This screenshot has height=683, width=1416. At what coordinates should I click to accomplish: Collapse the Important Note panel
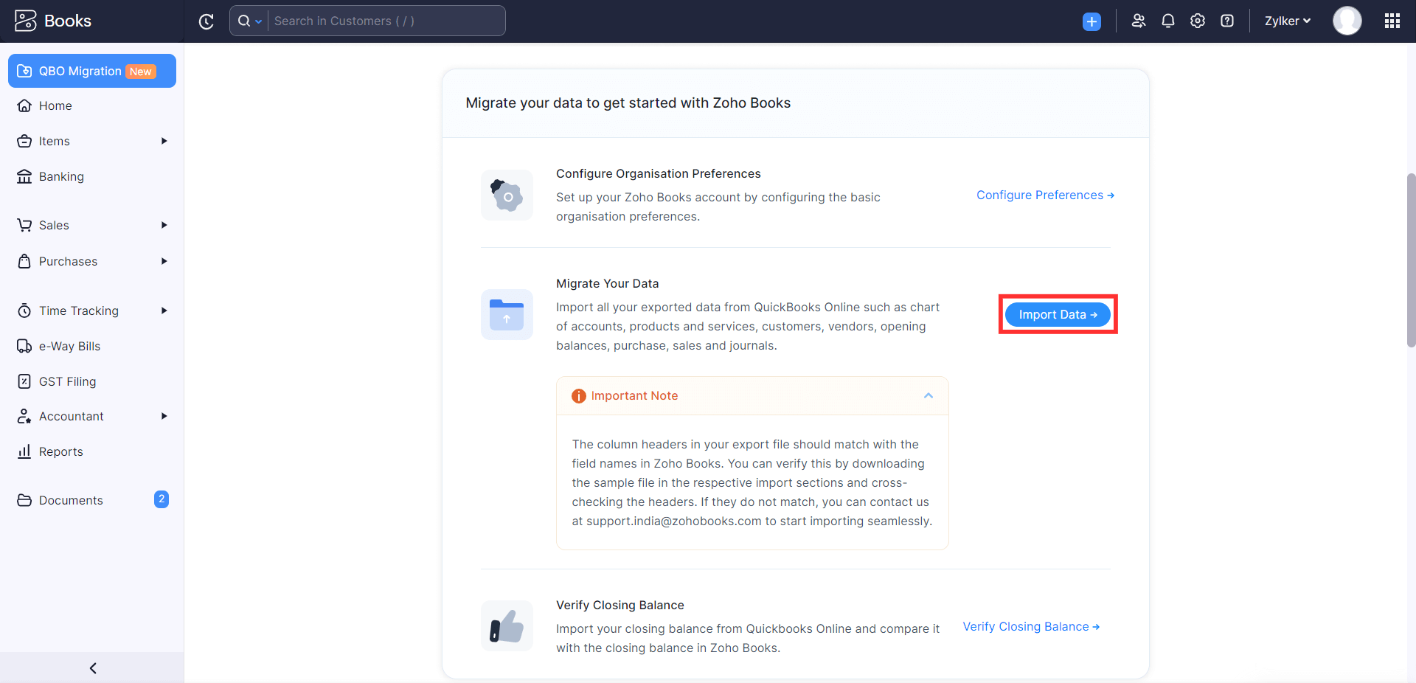(x=928, y=396)
